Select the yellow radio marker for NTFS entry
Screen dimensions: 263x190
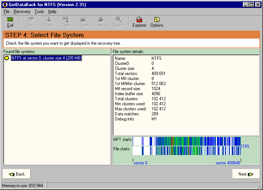tap(7, 58)
